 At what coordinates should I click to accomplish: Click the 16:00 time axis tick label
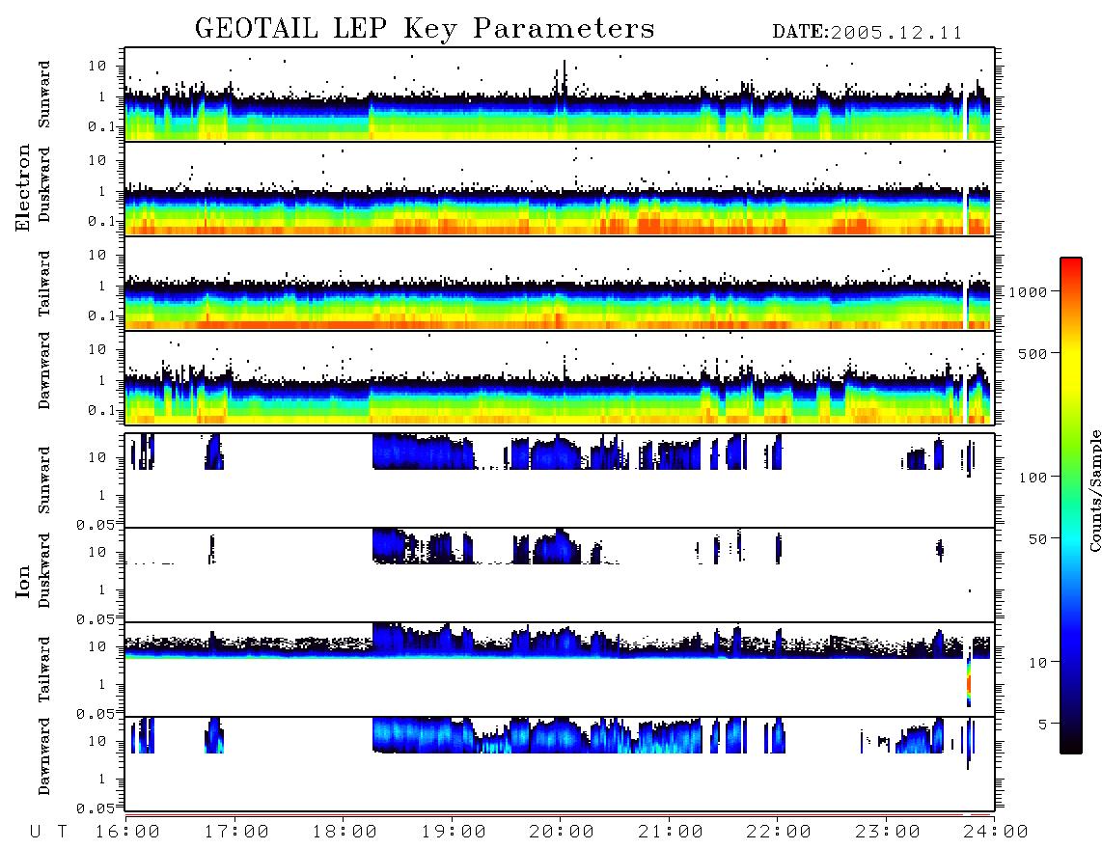click(x=127, y=833)
